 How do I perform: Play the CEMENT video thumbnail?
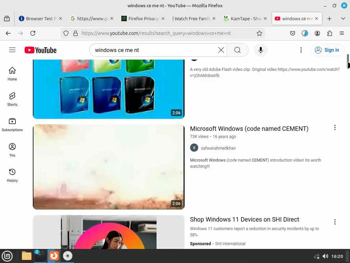pos(109,167)
